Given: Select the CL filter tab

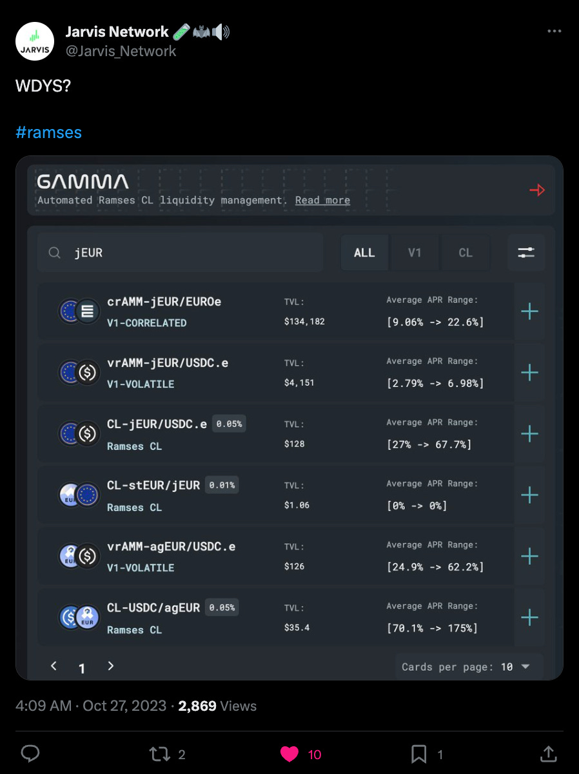Looking at the screenshot, I should pyautogui.click(x=466, y=253).
